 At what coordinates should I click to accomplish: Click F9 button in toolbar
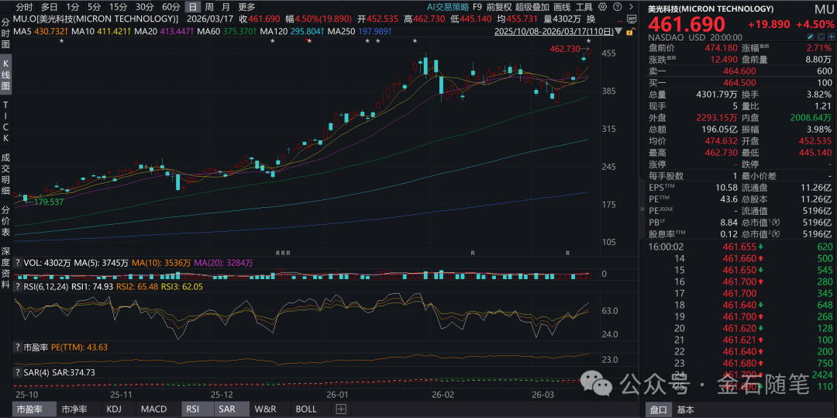tap(477, 7)
